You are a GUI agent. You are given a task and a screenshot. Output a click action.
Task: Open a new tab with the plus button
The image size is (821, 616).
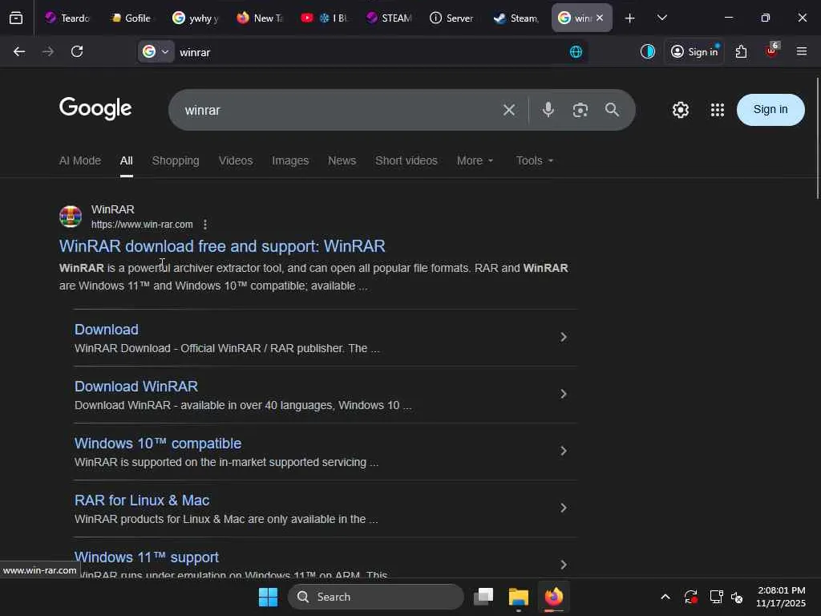(x=630, y=18)
